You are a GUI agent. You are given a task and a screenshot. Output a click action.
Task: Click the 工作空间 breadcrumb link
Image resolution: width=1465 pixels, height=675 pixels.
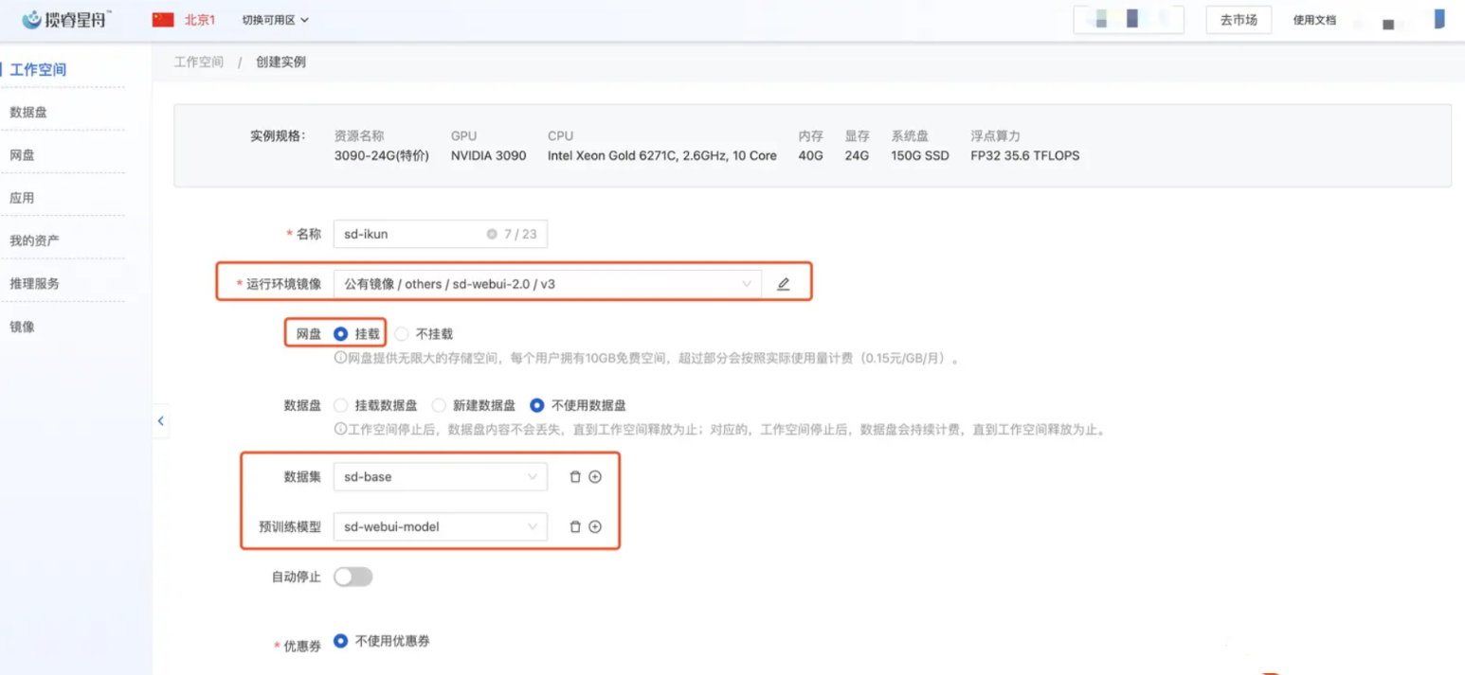pos(199,62)
